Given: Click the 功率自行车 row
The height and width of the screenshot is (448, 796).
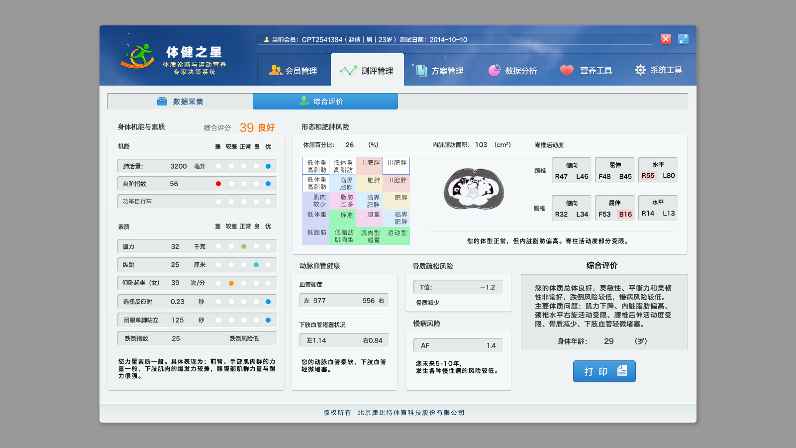Looking at the screenshot, I should pyautogui.click(x=197, y=202).
